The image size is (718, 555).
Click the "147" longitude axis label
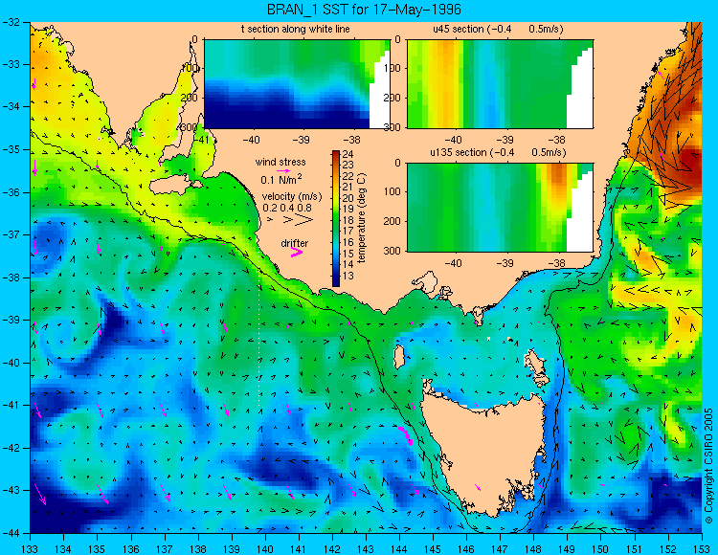tap(500, 549)
